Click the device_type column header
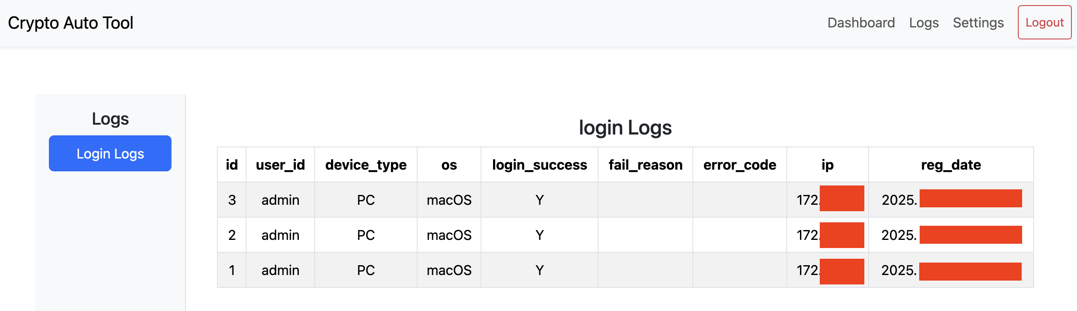Image resolution: width=1077 pixels, height=311 pixels. tap(365, 165)
